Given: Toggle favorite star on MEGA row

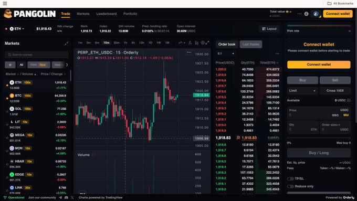Looking at the screenshot, I should [7, 138].
